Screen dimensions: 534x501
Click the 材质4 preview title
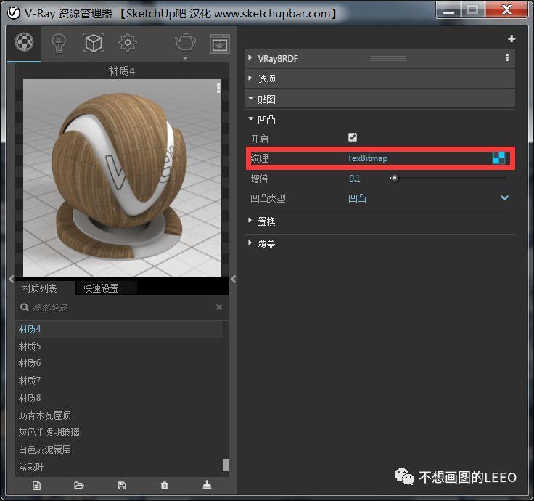[122, 71]
